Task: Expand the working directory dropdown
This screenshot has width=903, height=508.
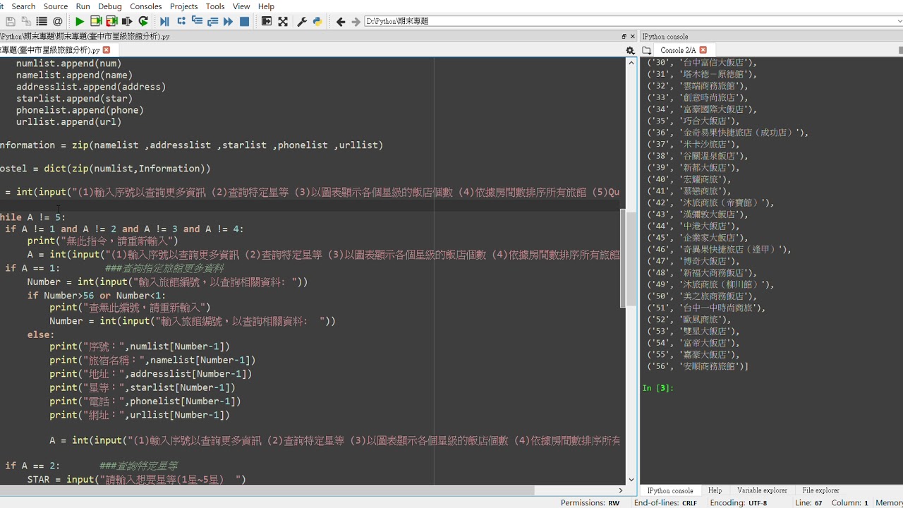Action: click(899, 21)
